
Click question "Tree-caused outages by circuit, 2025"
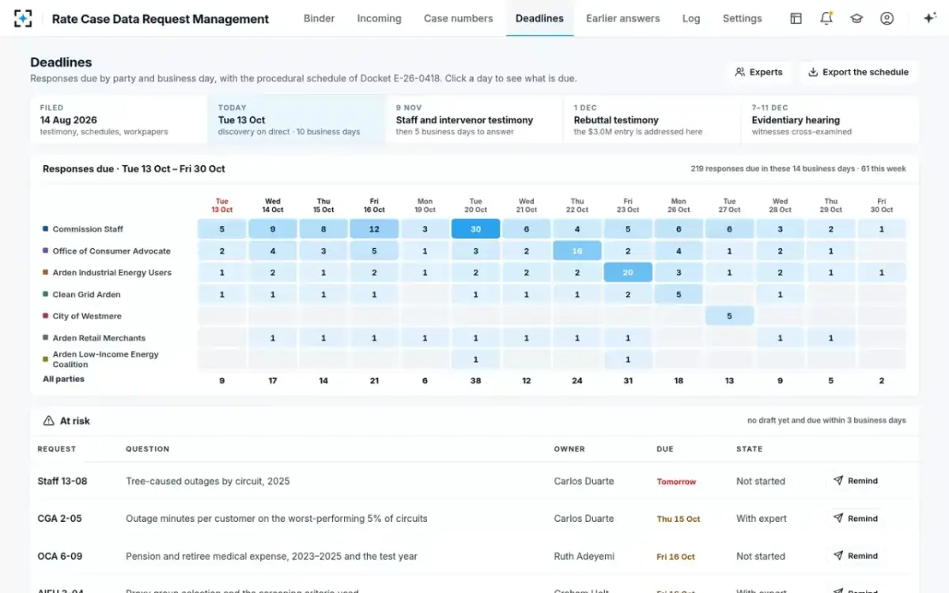208,481
